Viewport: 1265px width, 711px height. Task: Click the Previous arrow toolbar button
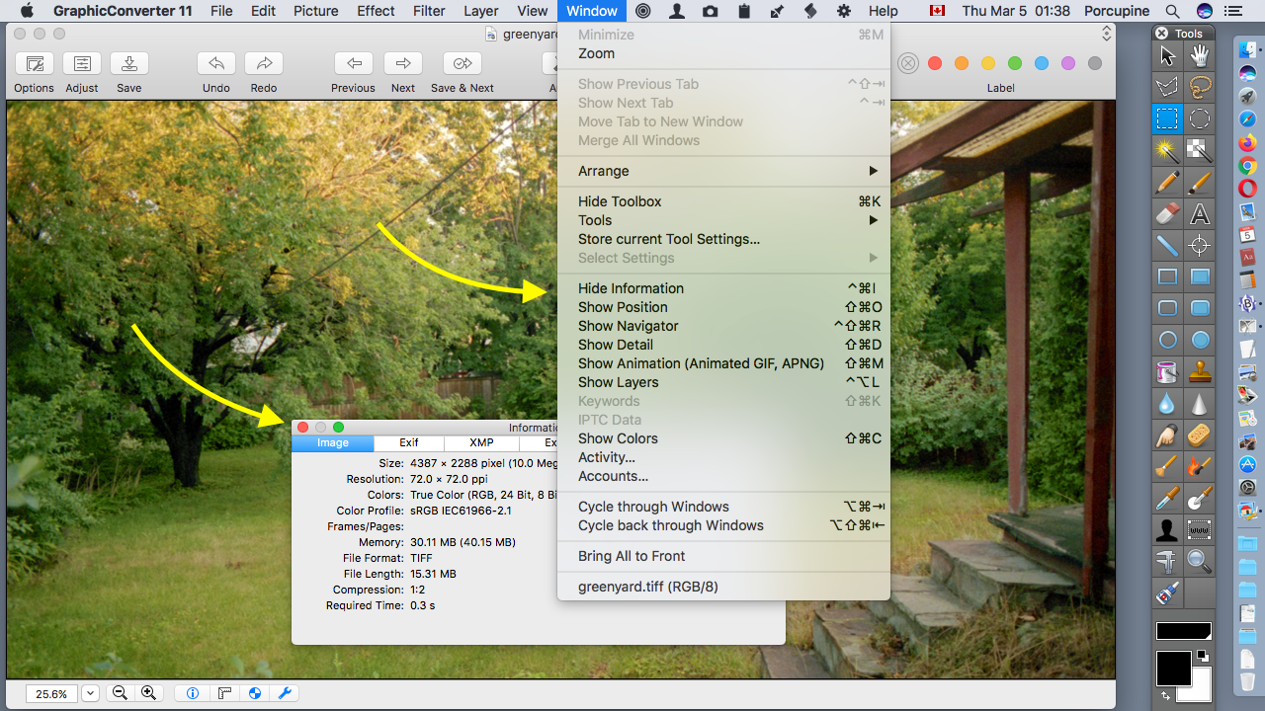[353, 63]
